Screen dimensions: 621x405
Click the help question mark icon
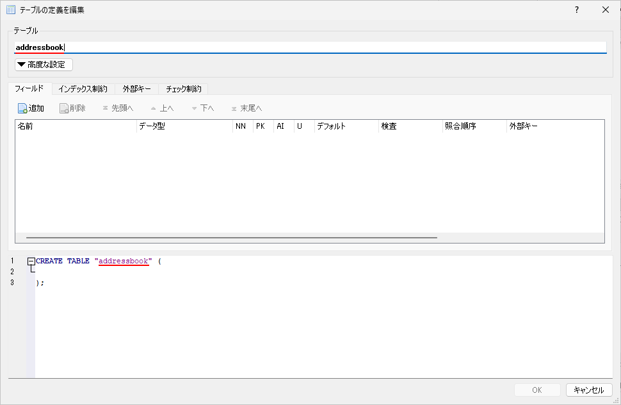click(576, 10)
